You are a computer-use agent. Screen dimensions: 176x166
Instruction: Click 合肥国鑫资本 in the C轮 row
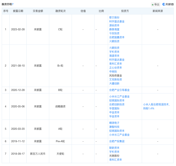point(117,37)
